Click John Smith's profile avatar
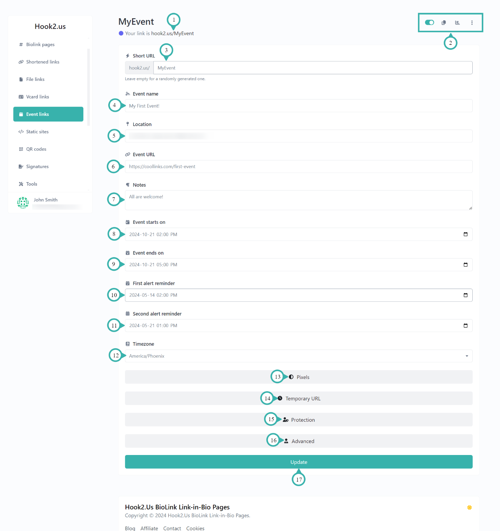Image resolution: width=500 pixels, height=531 pixels. [x=23, y=202]
